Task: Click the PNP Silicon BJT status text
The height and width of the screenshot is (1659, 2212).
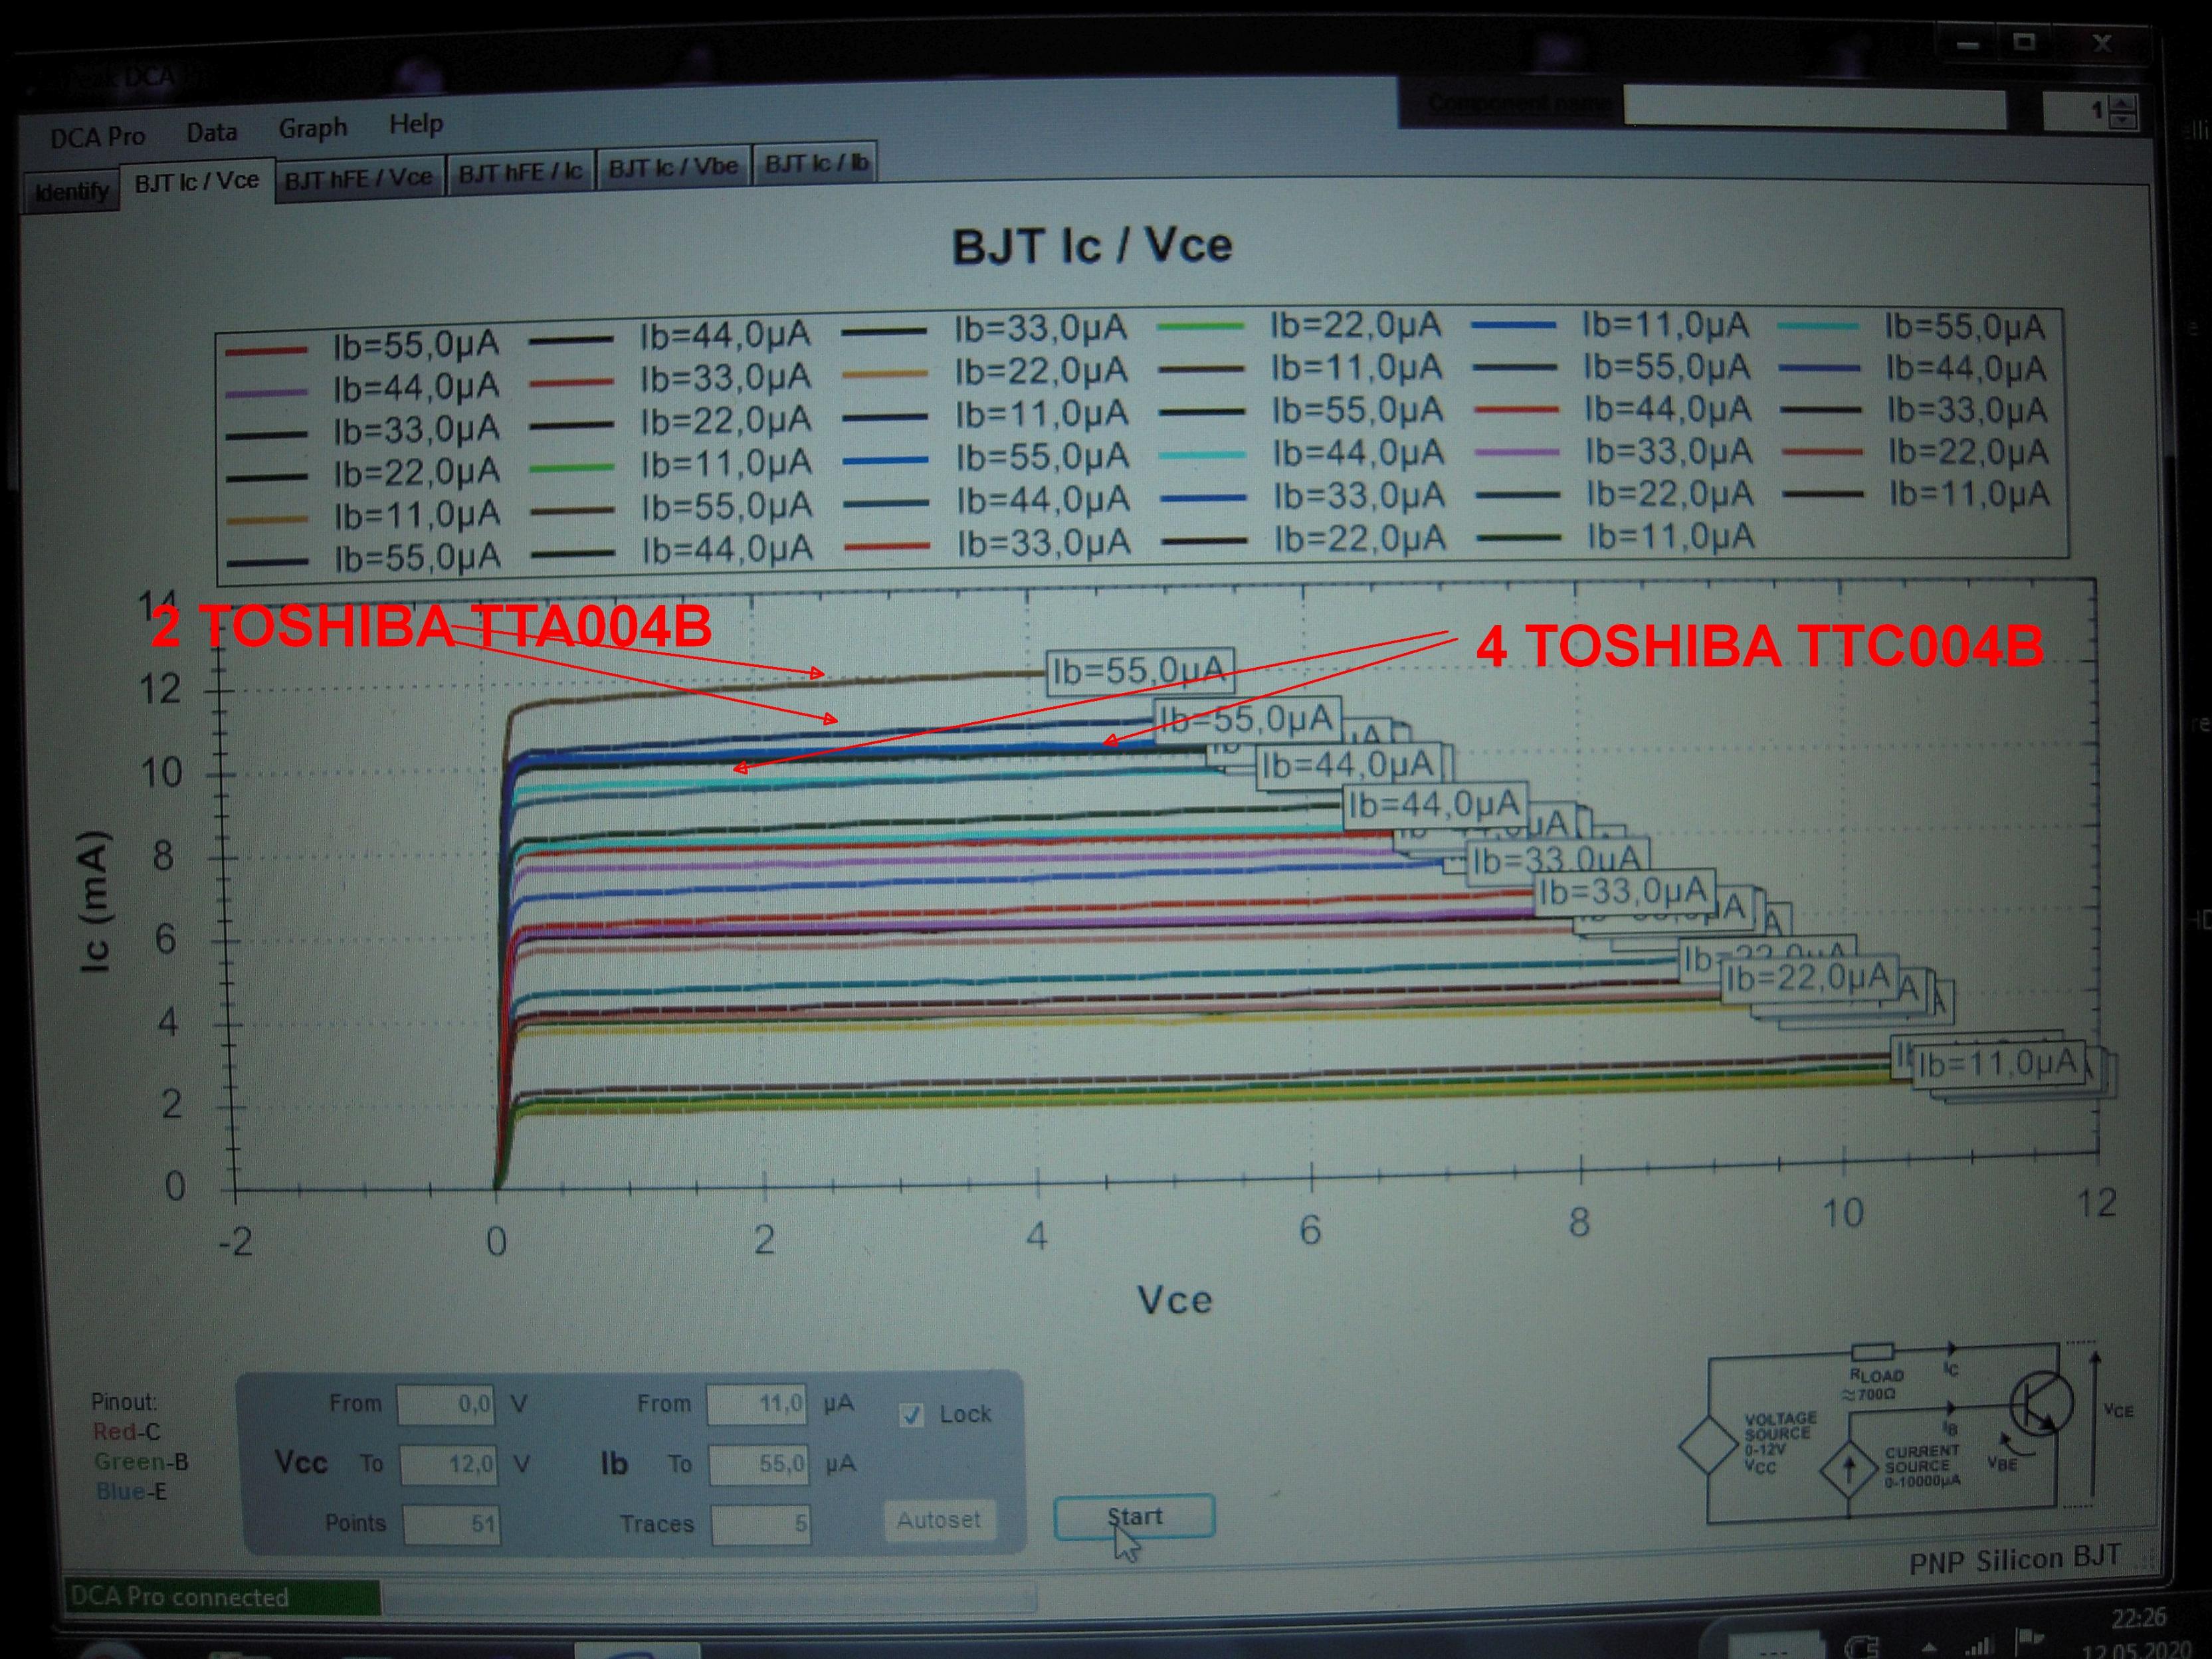Action: [x=2014, y=1560]
